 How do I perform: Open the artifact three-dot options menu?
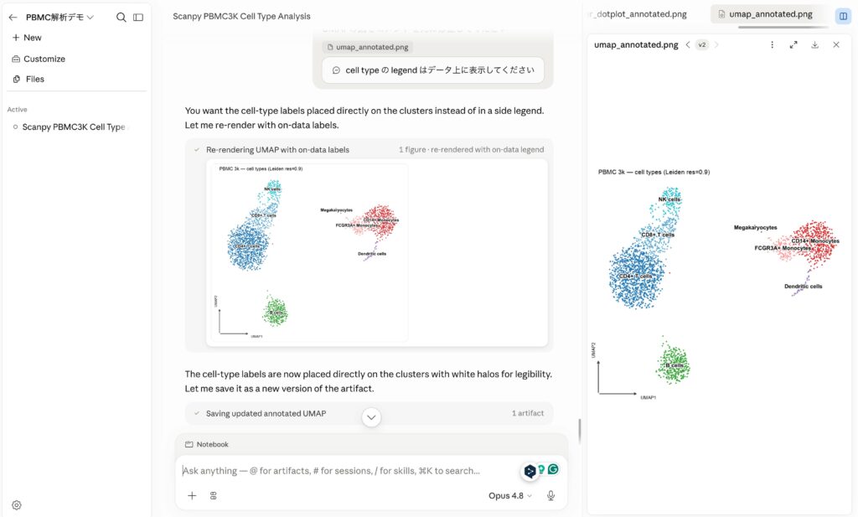tap(772, 45)
